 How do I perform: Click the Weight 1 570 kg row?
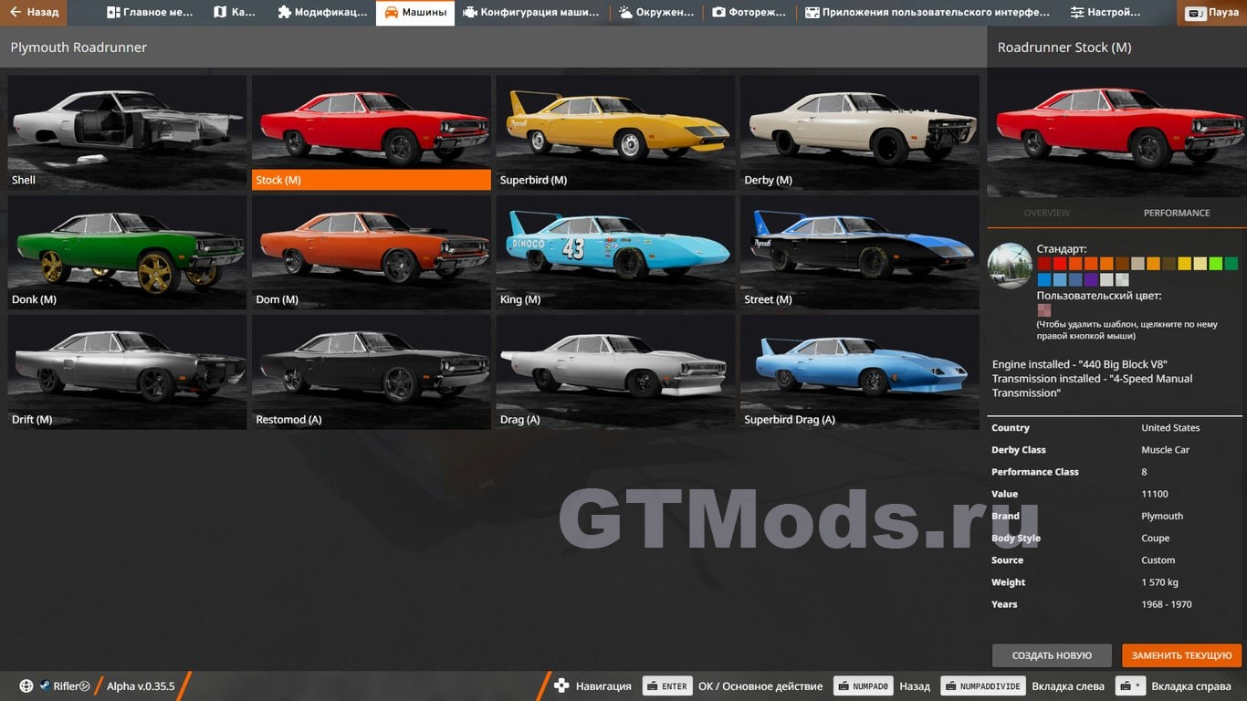1116,582
